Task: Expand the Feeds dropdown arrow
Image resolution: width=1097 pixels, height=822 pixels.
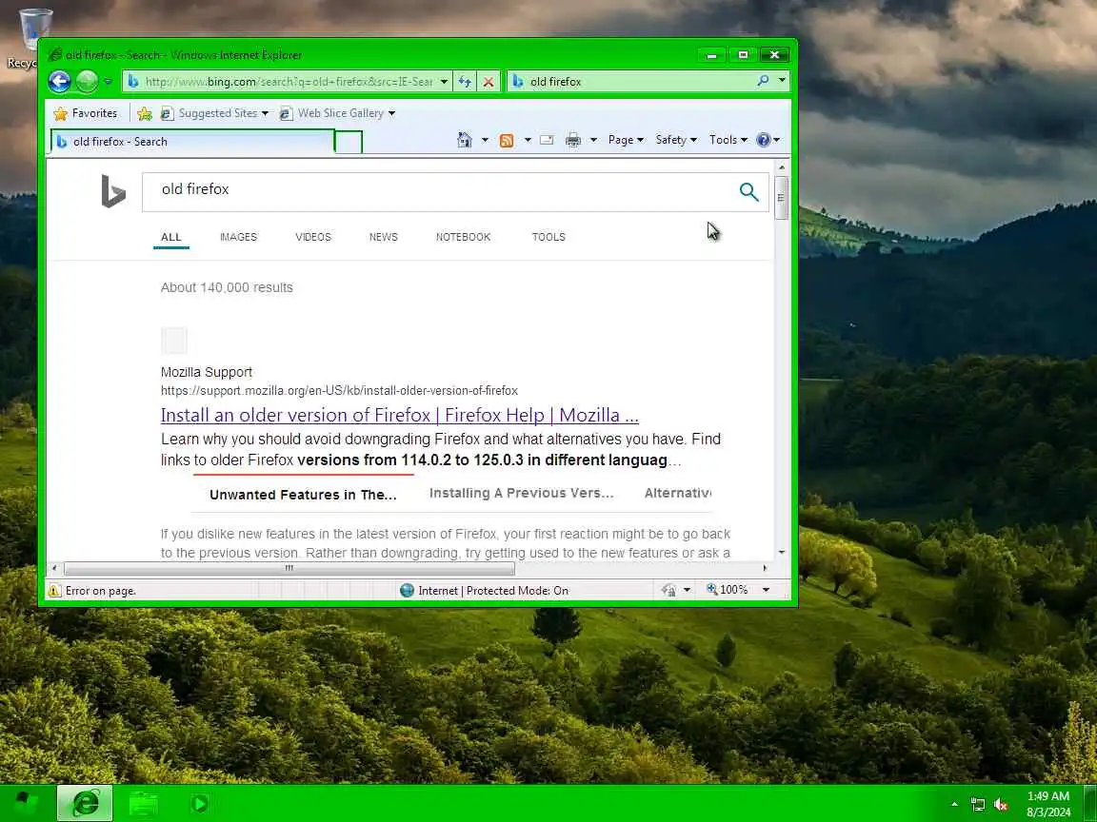Action: point(528,140)
